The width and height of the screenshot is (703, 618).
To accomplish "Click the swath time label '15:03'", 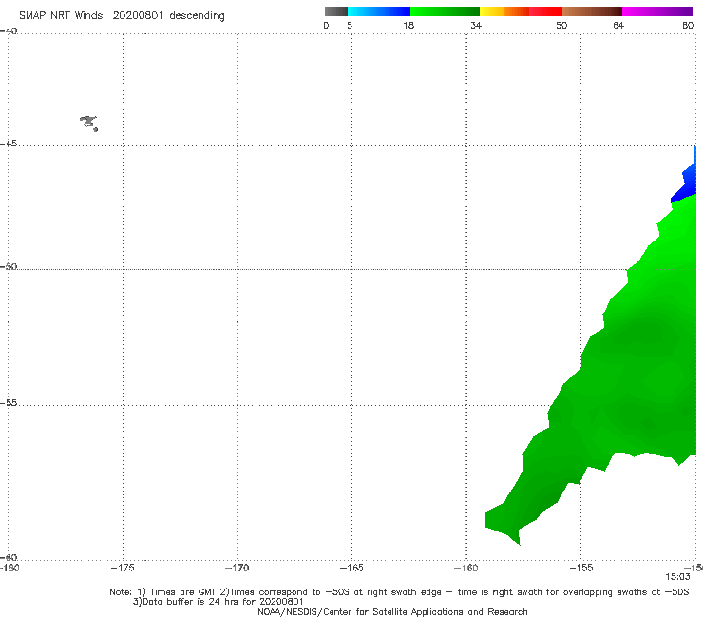I will point(677,577).
